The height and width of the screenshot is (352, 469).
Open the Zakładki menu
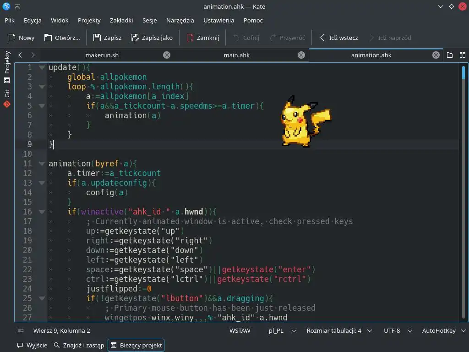[121, 20]
